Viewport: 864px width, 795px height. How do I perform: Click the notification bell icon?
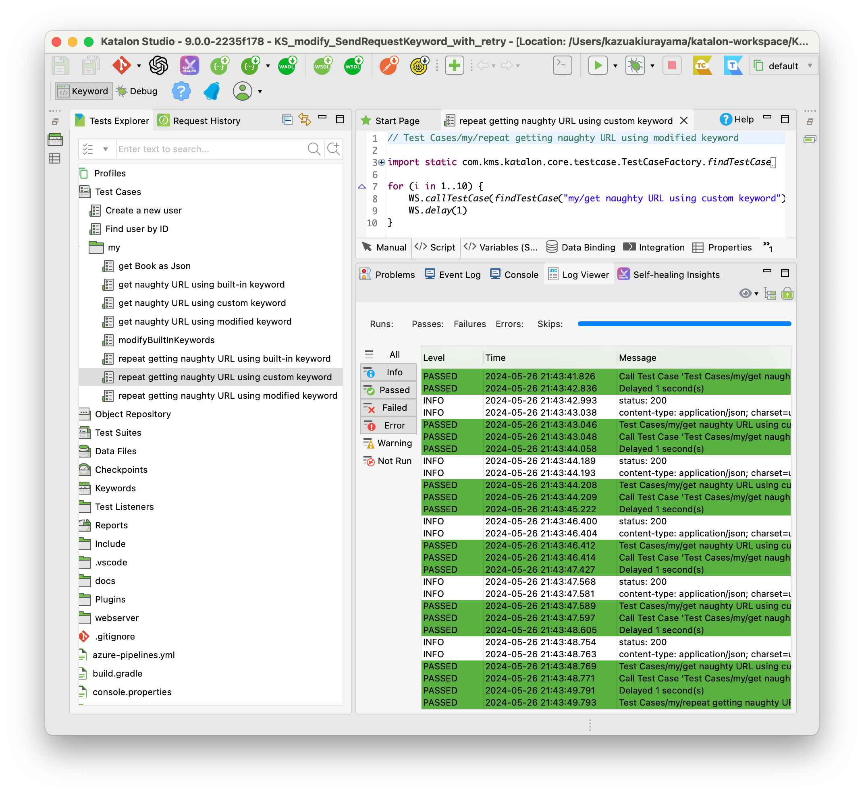(212, 91)
